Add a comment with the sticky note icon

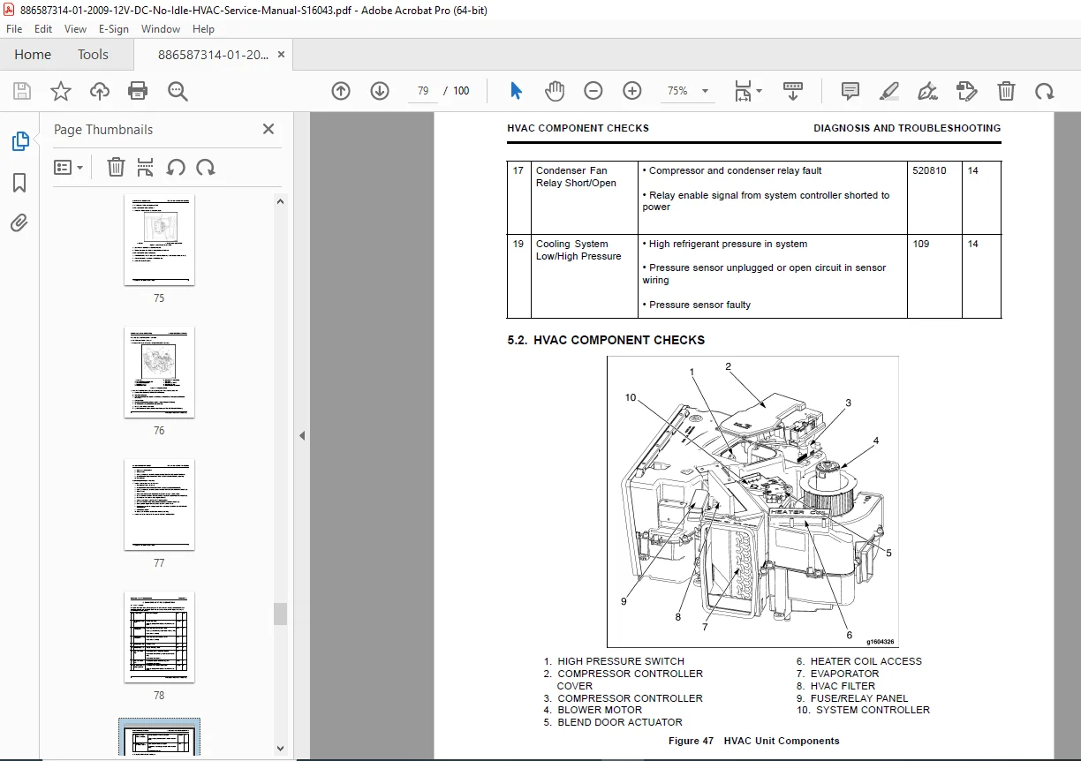850,91
